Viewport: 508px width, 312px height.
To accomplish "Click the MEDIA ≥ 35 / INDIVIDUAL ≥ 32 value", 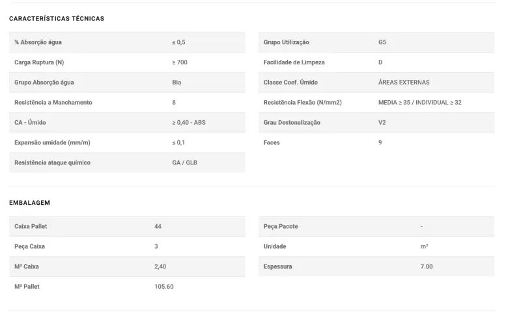I will tap(420, 103).
